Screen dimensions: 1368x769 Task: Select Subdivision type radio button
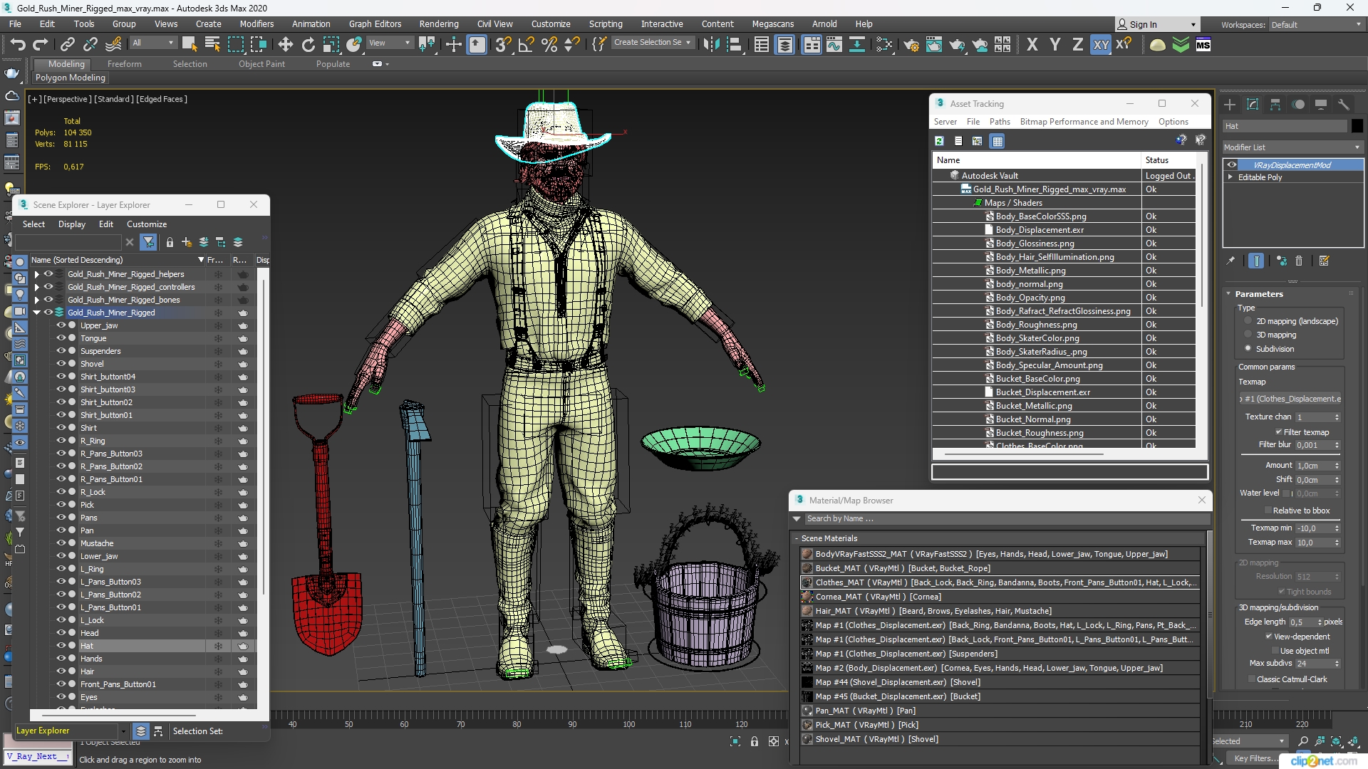tap(1248, 349)
